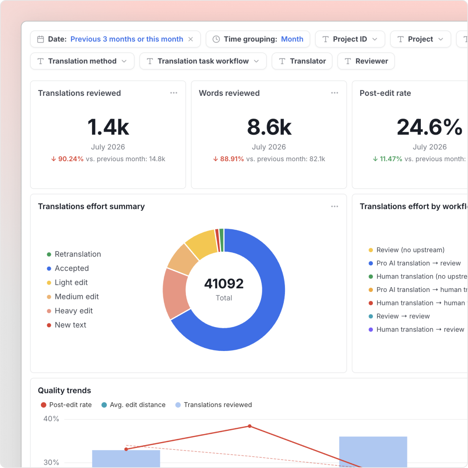This screenshot has height=468, width=468.
Task: Toggle the Accepted legend item
Action: point(68,268)
